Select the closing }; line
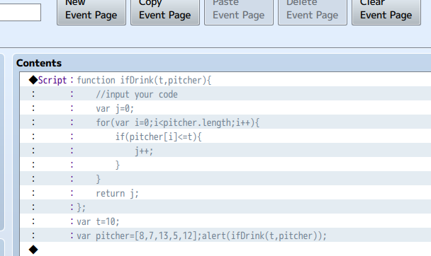 [x=225, y=207]
